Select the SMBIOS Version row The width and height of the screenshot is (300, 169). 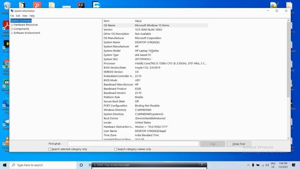[155, 72]
